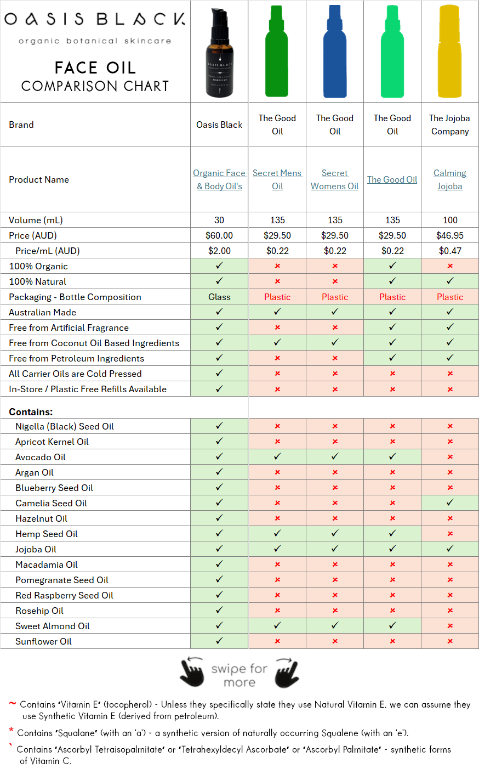
Task: Click the 'Brand' row label
Action: tap(21, 125)
